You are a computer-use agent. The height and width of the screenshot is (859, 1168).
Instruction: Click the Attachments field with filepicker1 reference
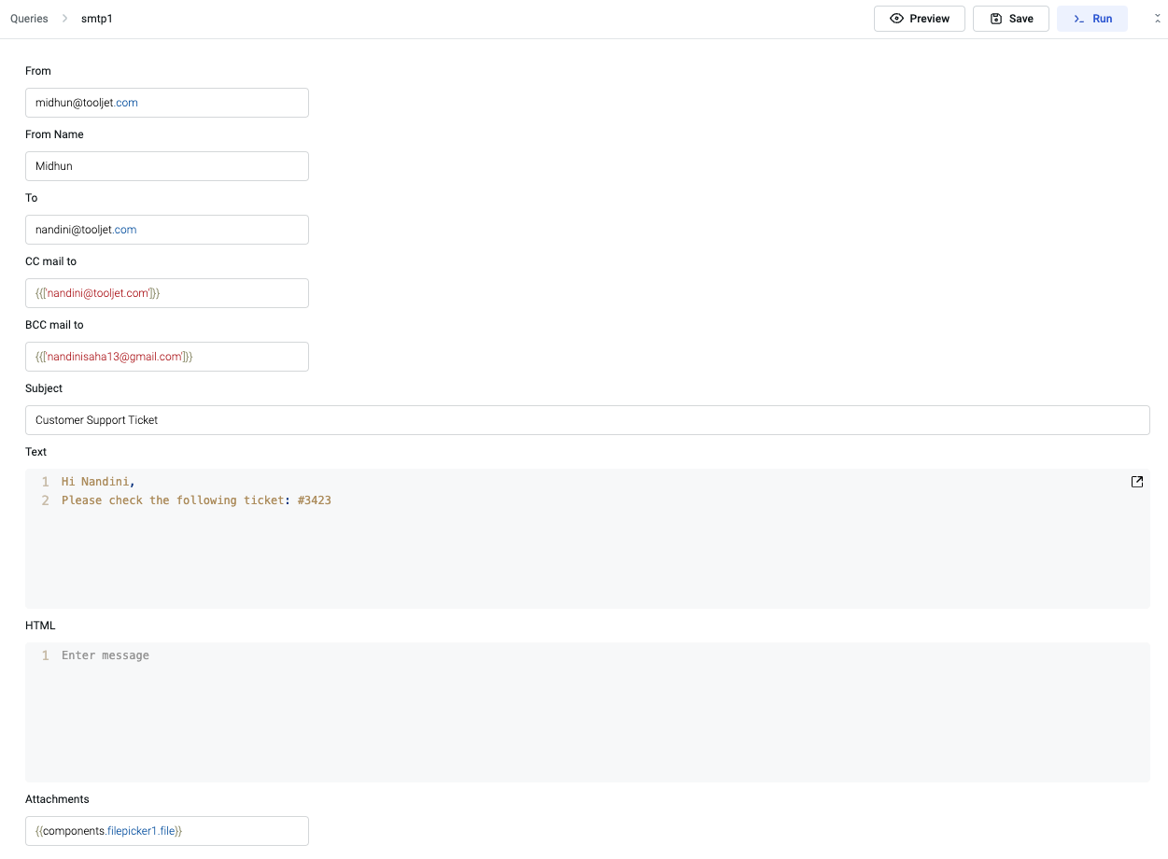(x=166, y=831)
